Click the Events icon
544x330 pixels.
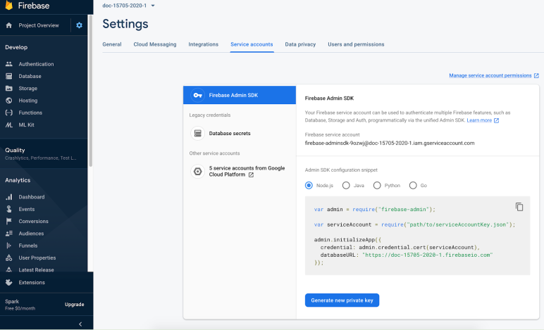pyautogui.click(x=9, y=209)
